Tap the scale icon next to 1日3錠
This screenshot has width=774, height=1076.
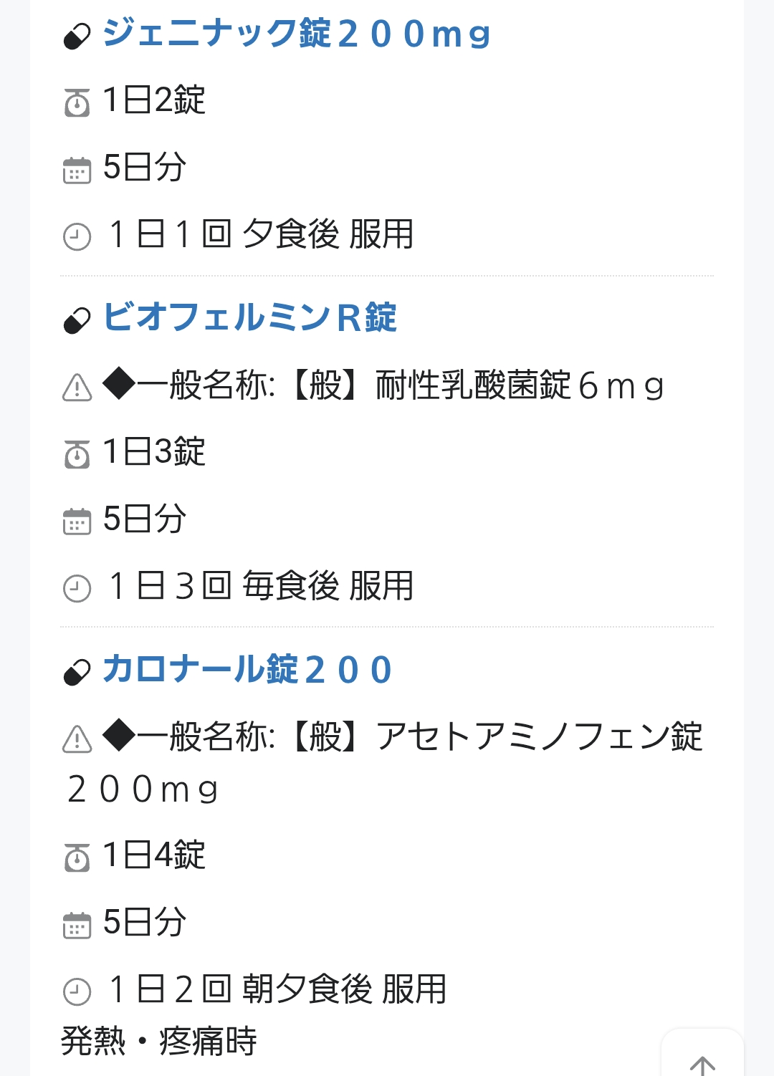(77, 455)
